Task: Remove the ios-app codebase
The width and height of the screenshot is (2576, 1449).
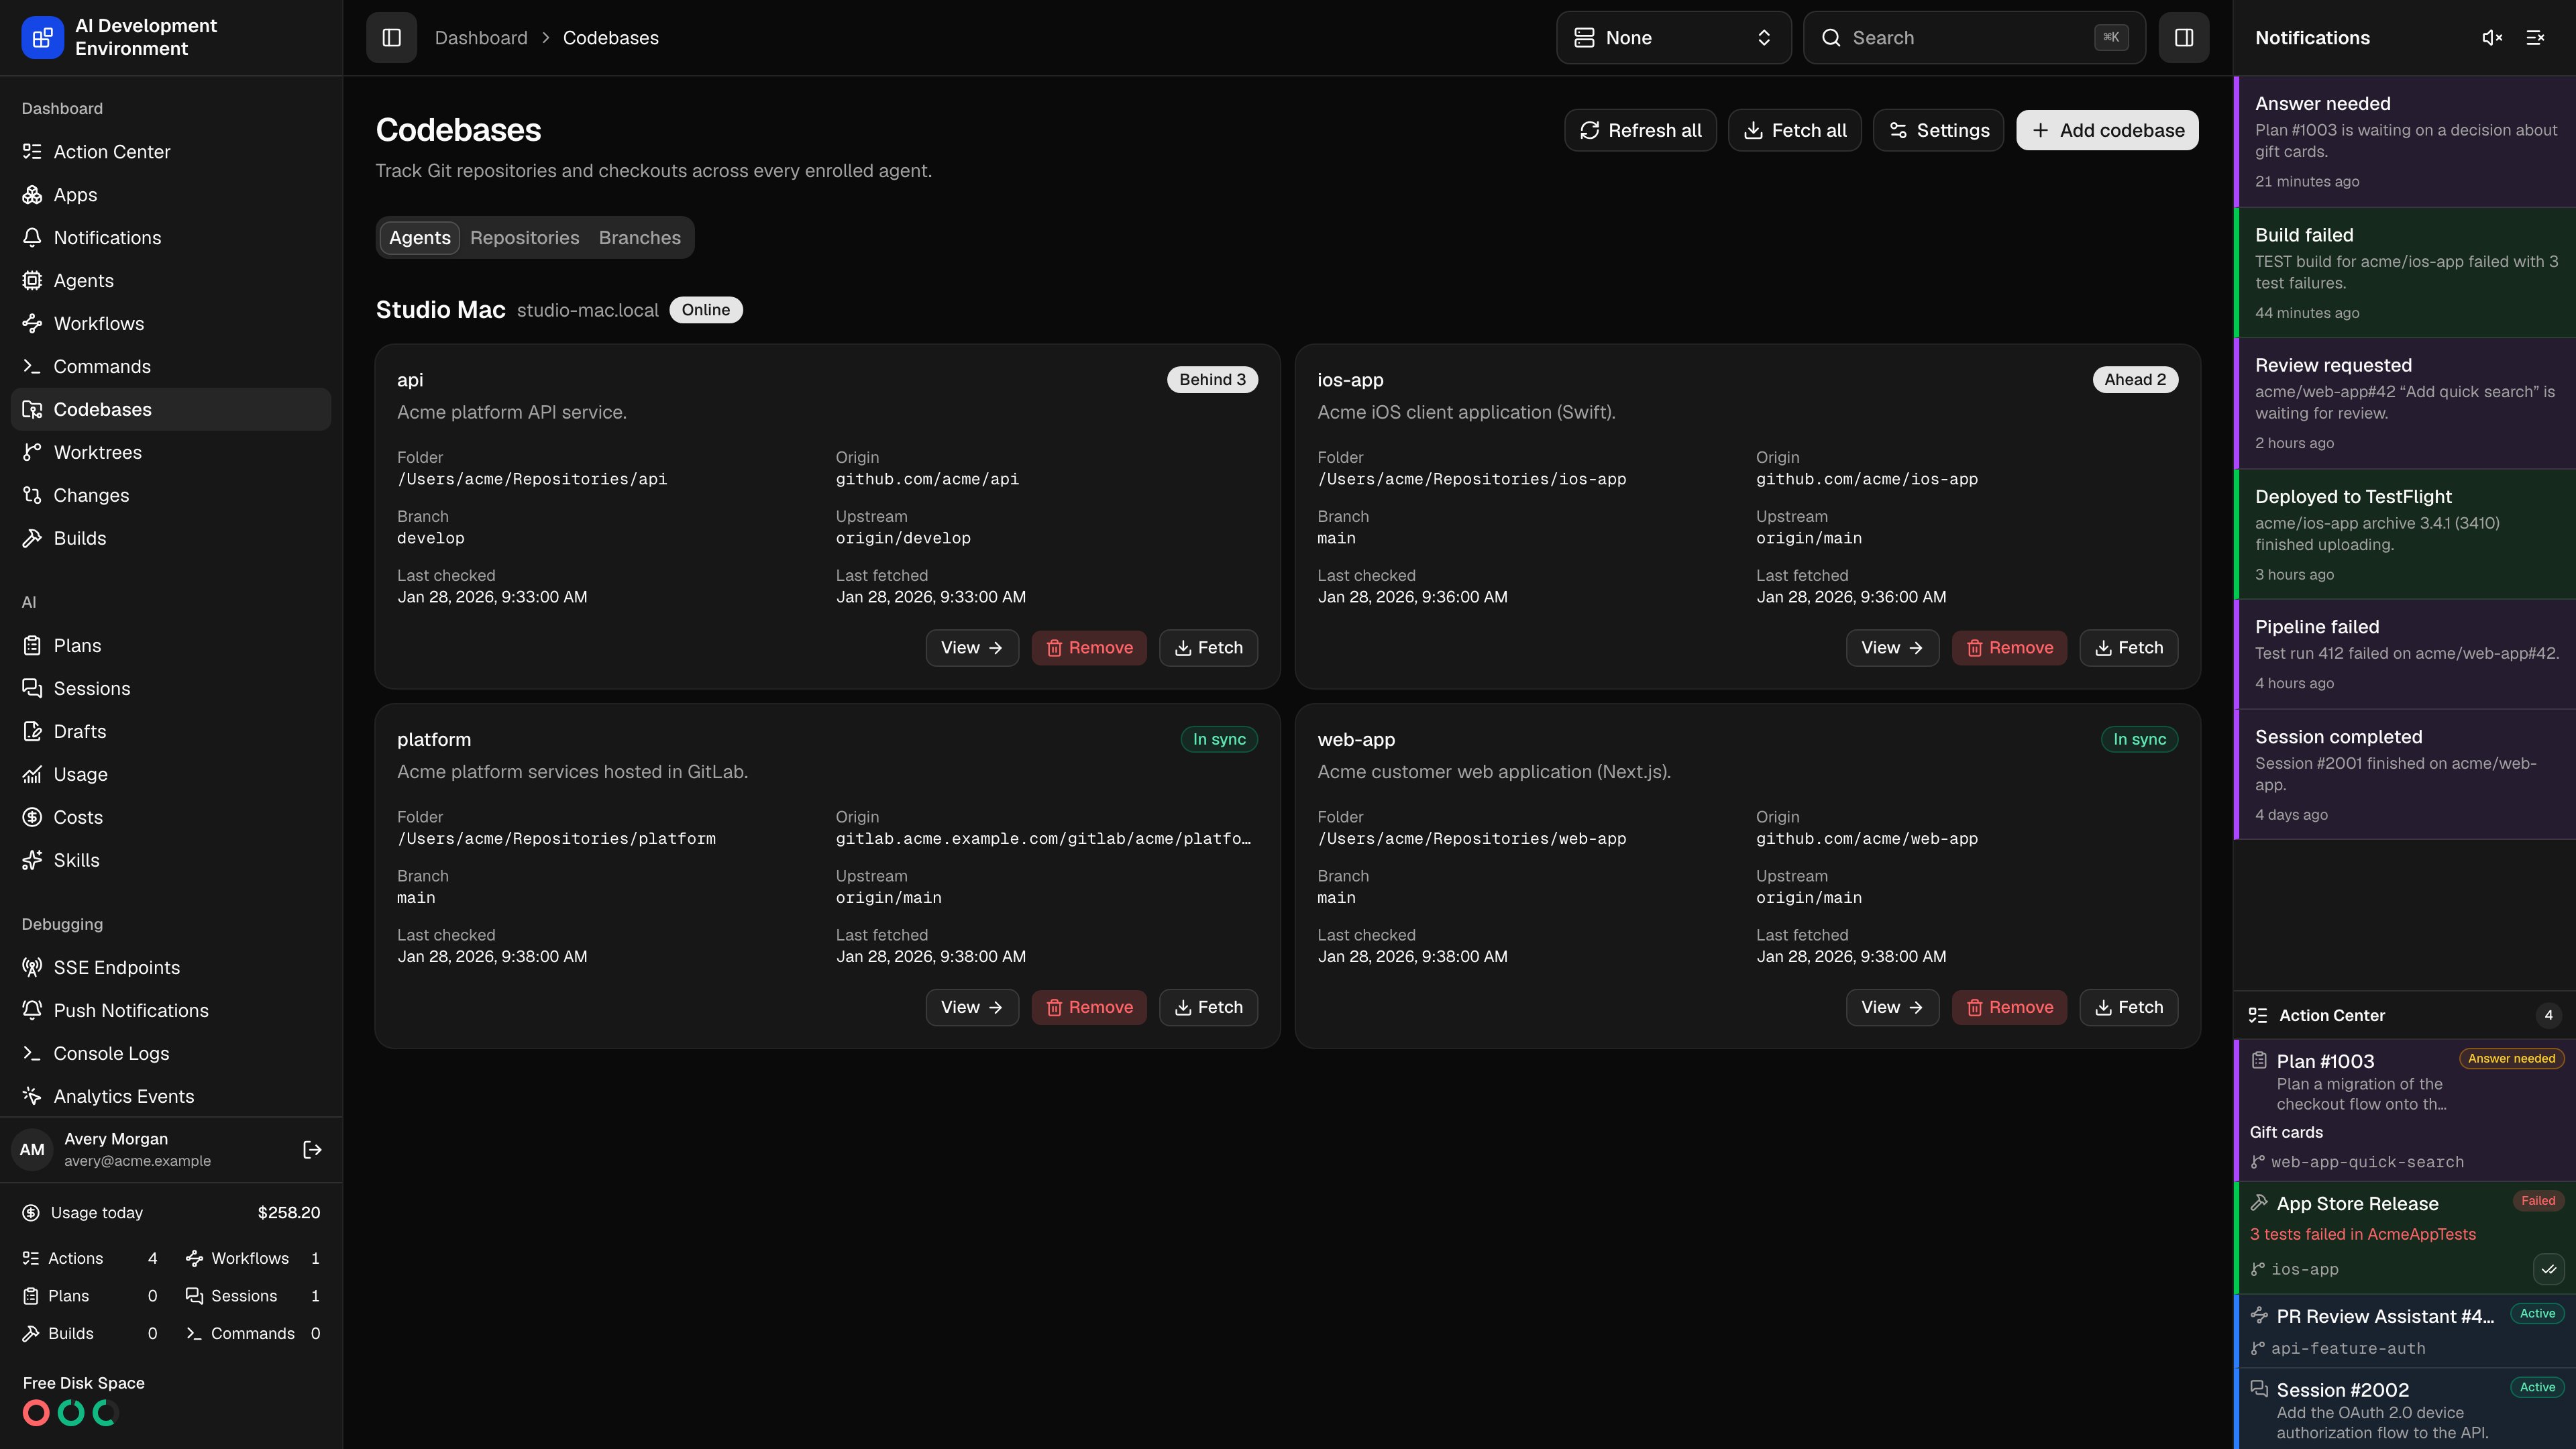Action: click(x=2009, y=648)
